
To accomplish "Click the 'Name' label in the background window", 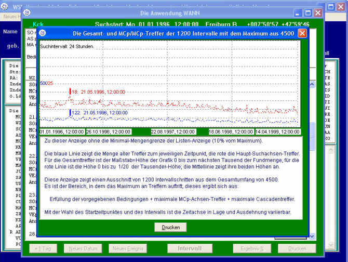I will (10, 32).
